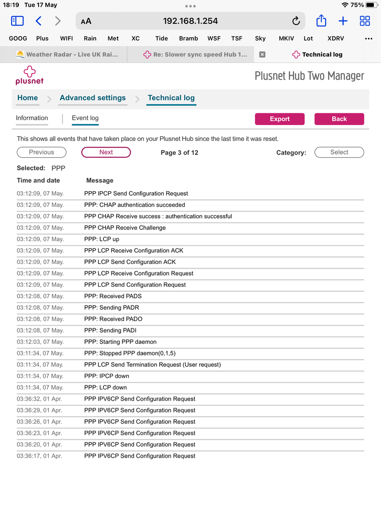The height and width of the screenshot is (508, 381).
Task: Expand the favorites bar overflow dots
Action: click(369, 38)
